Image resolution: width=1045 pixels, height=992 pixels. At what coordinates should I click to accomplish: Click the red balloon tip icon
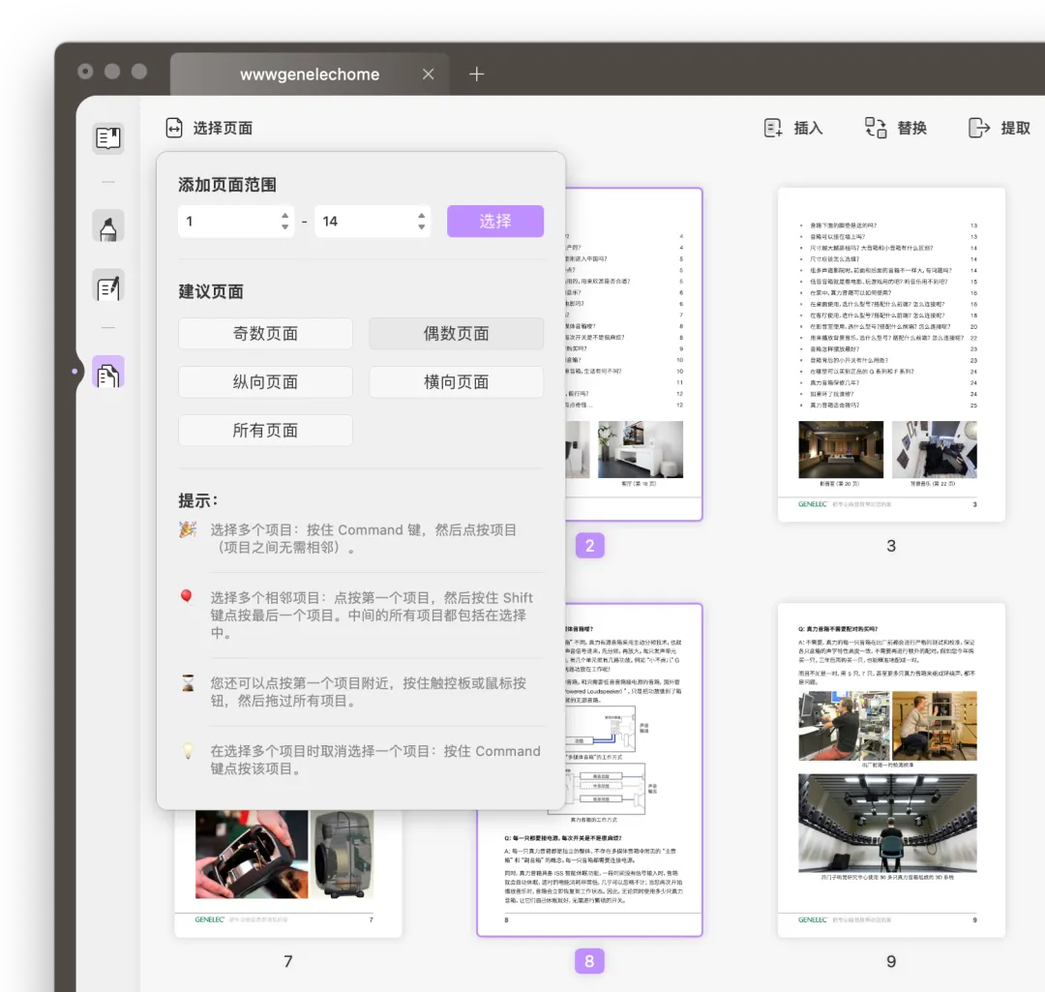tap(187, 597)
